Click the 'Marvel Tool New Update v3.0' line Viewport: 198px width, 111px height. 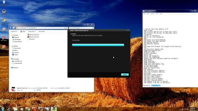tap(156, 29)
